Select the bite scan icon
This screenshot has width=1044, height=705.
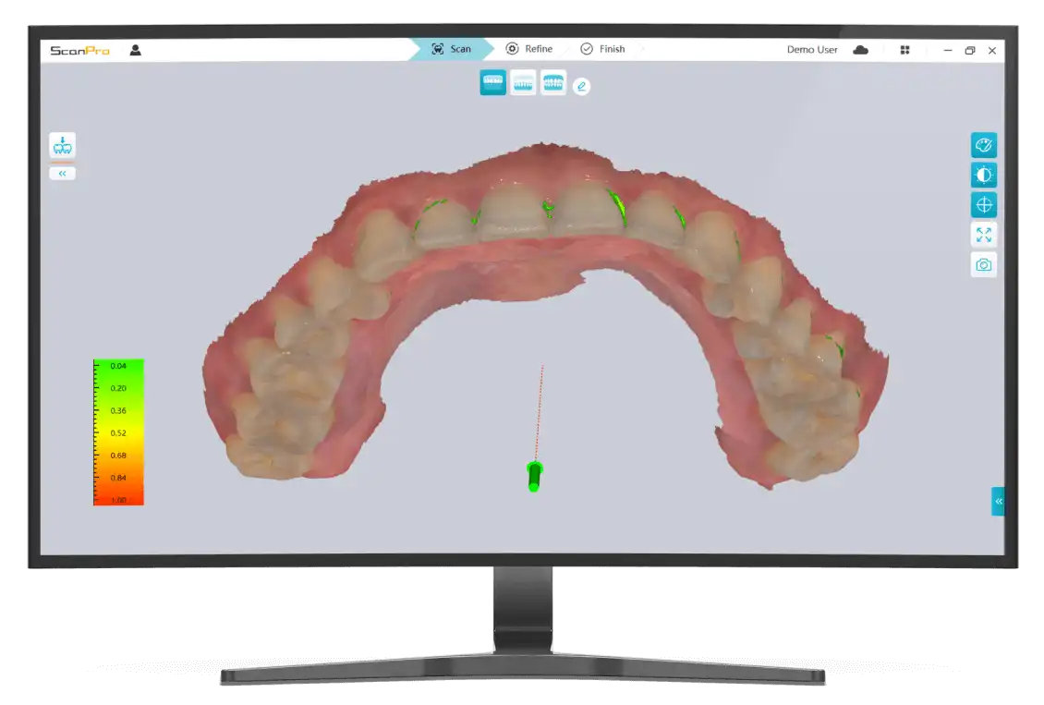point(553,83)
